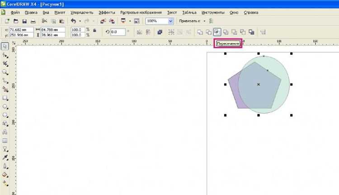The width and height of the screenshot is (339, 195).
Task: Open the undo history dropdown arrow
Action: point(80,21)
